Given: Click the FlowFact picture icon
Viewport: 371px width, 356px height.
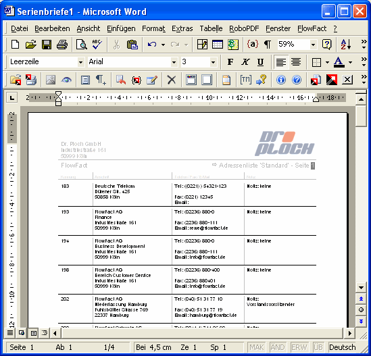Looking at the screenshot, I should click(51, 80).
